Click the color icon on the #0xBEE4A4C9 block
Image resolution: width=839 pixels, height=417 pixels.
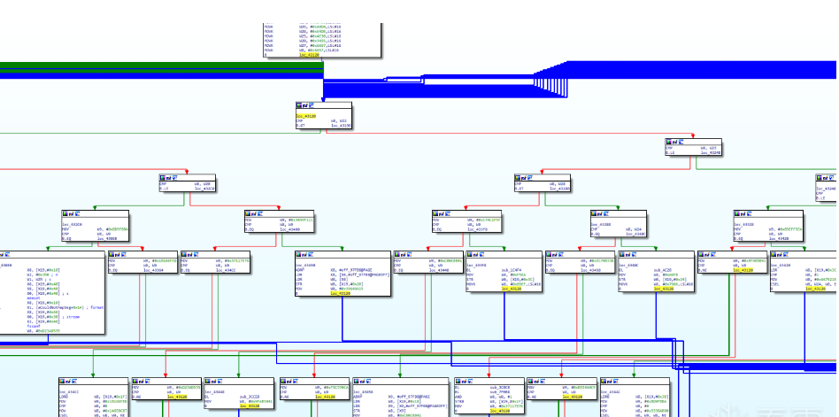click(530, 381)
